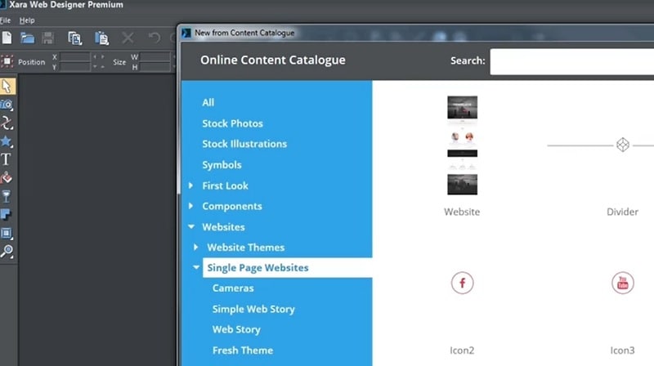Screen dimensions: 654x366
Task: Click the Undo arrow icon
Action: pyautogui.click(x=155, y=38)
